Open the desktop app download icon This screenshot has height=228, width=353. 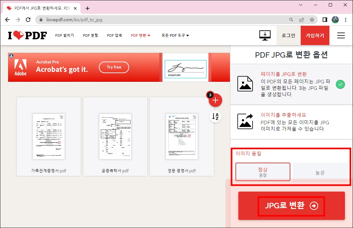tap(265, 35)
